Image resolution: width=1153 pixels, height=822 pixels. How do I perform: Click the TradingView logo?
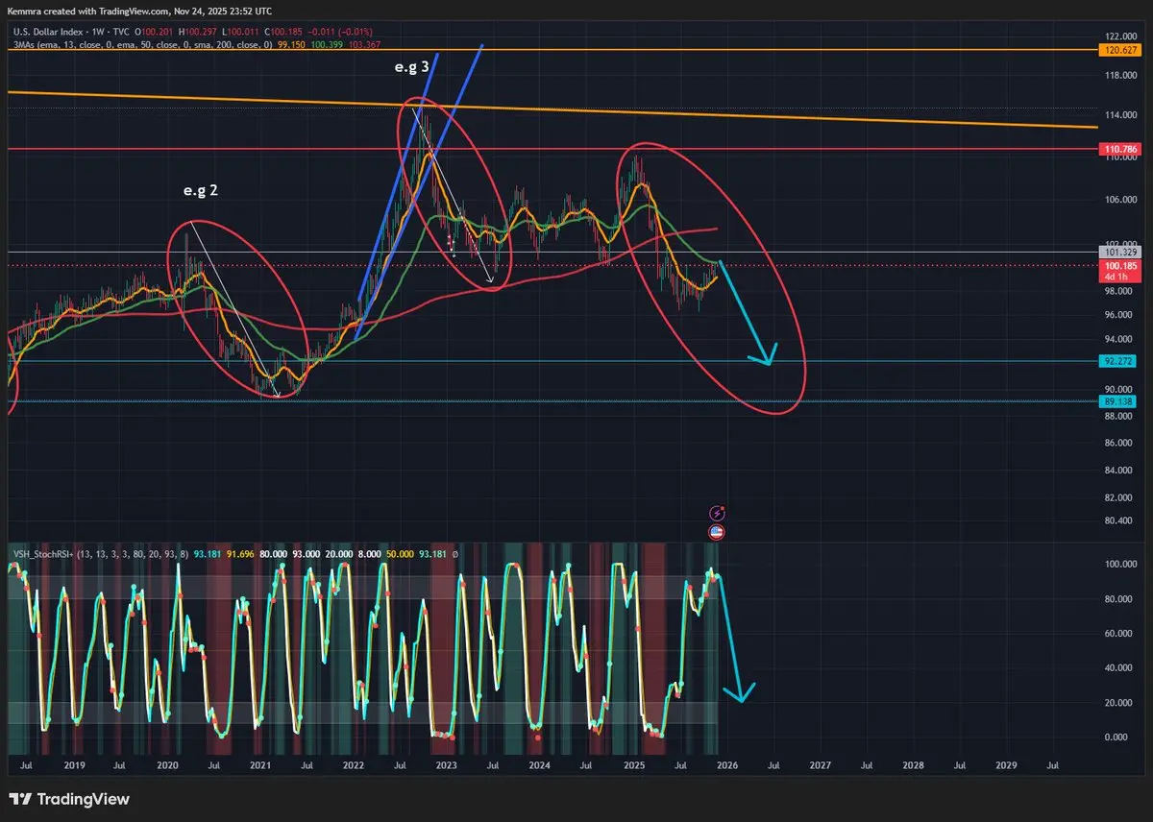point(69,799)
